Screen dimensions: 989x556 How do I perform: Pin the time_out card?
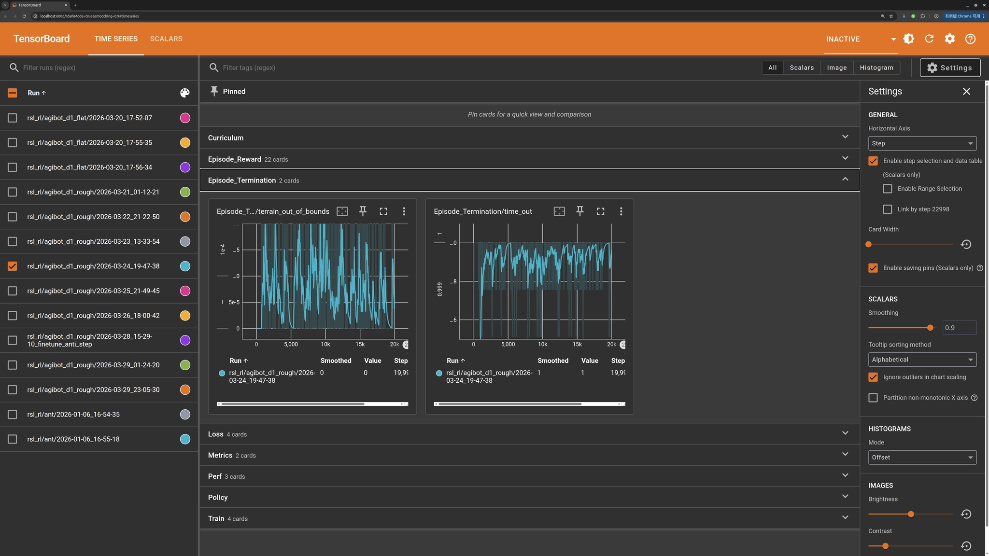(580, 211)
